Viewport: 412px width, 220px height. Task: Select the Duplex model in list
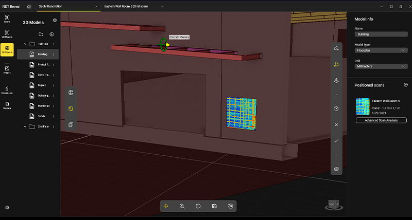tap(42, 85)
